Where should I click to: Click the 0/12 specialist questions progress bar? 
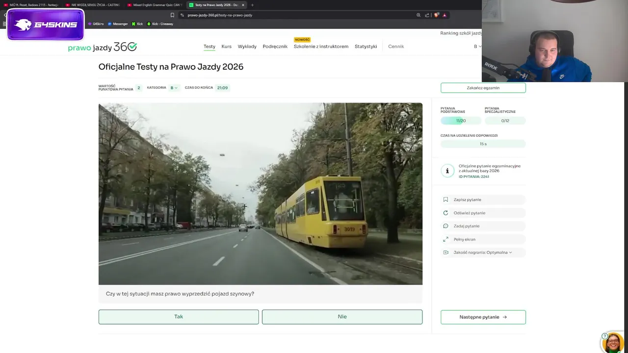tap(505, 121)
